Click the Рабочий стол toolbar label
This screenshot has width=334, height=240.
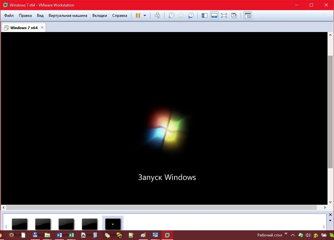[x=270, y=235]
